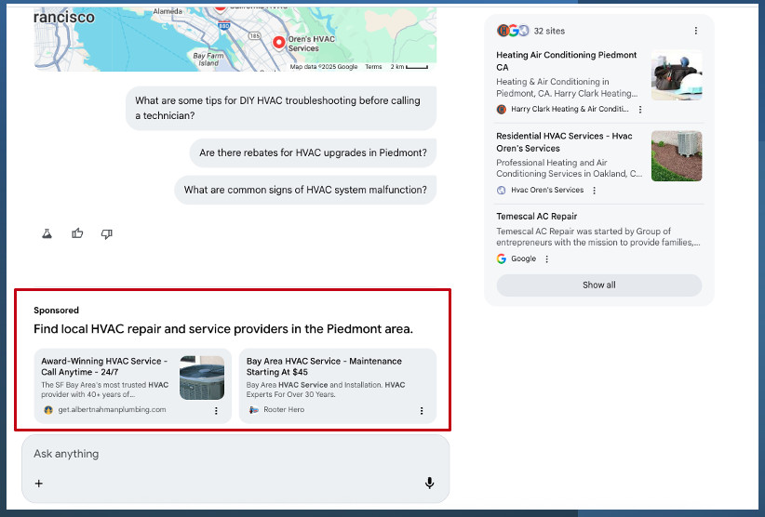Open Heating Air Conditioning Piedmont CA result
765x517 pixels.
[567, 60]
